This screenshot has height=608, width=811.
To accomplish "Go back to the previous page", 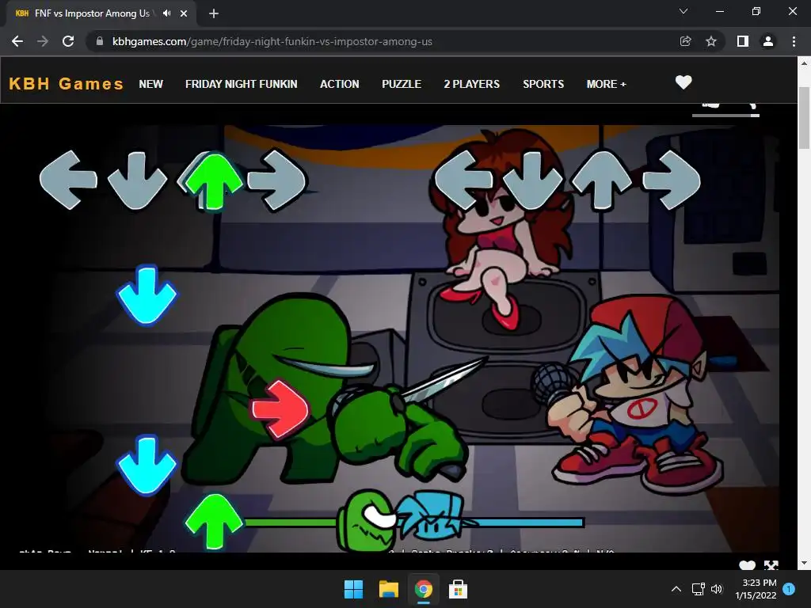I will [x=17, y=41].
